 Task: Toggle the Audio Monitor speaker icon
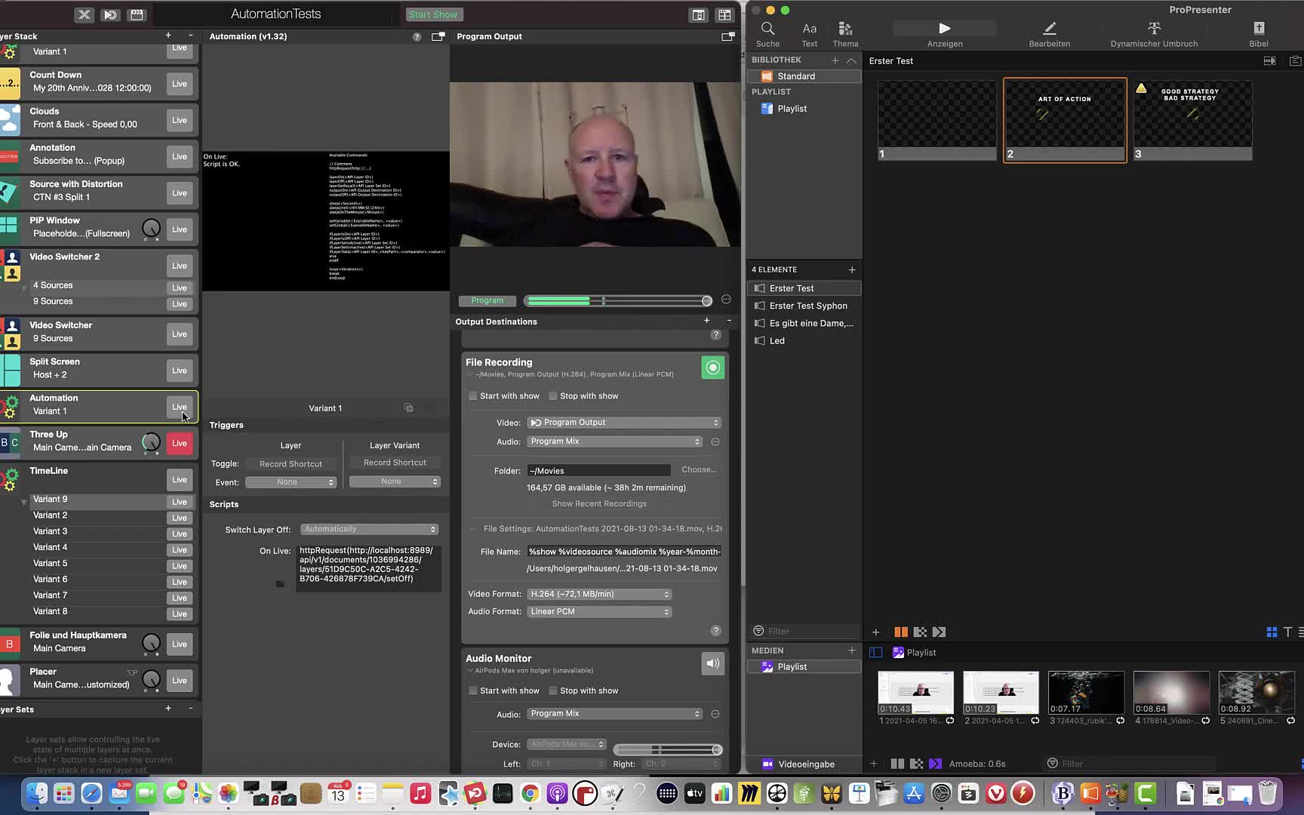coord(712,663)
